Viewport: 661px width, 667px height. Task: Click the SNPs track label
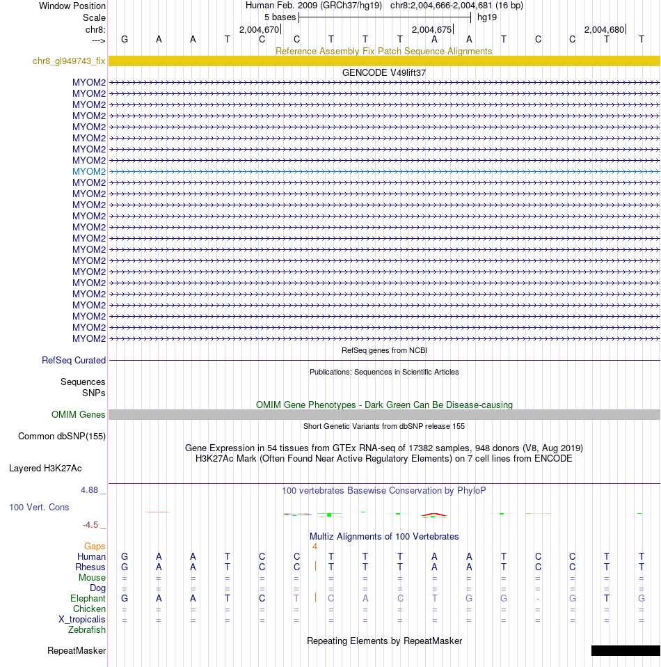93,393
